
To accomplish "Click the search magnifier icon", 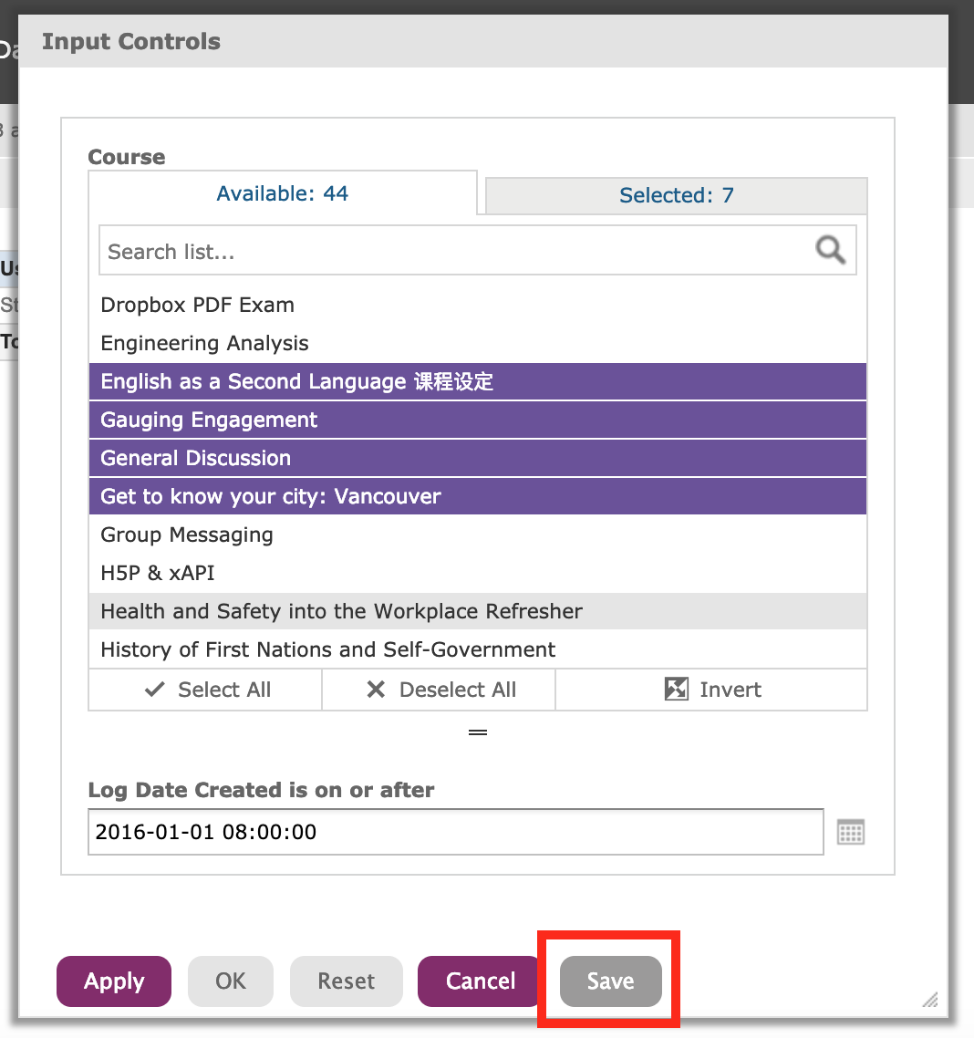I will coord(830,250).
